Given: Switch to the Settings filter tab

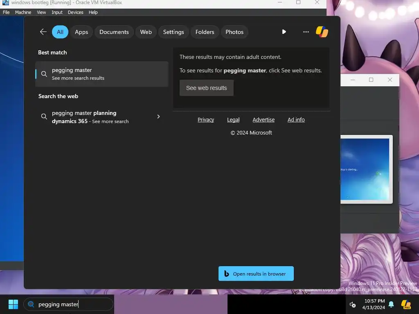Looking at the screenshot, I should 173,32.
